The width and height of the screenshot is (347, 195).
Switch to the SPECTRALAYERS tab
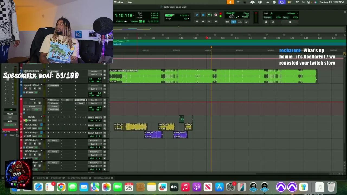[102, 178]
